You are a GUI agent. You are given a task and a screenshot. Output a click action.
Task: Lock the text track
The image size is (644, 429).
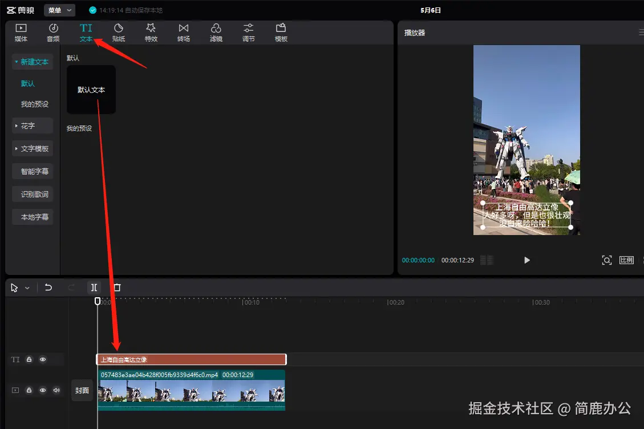pos(29,359)
